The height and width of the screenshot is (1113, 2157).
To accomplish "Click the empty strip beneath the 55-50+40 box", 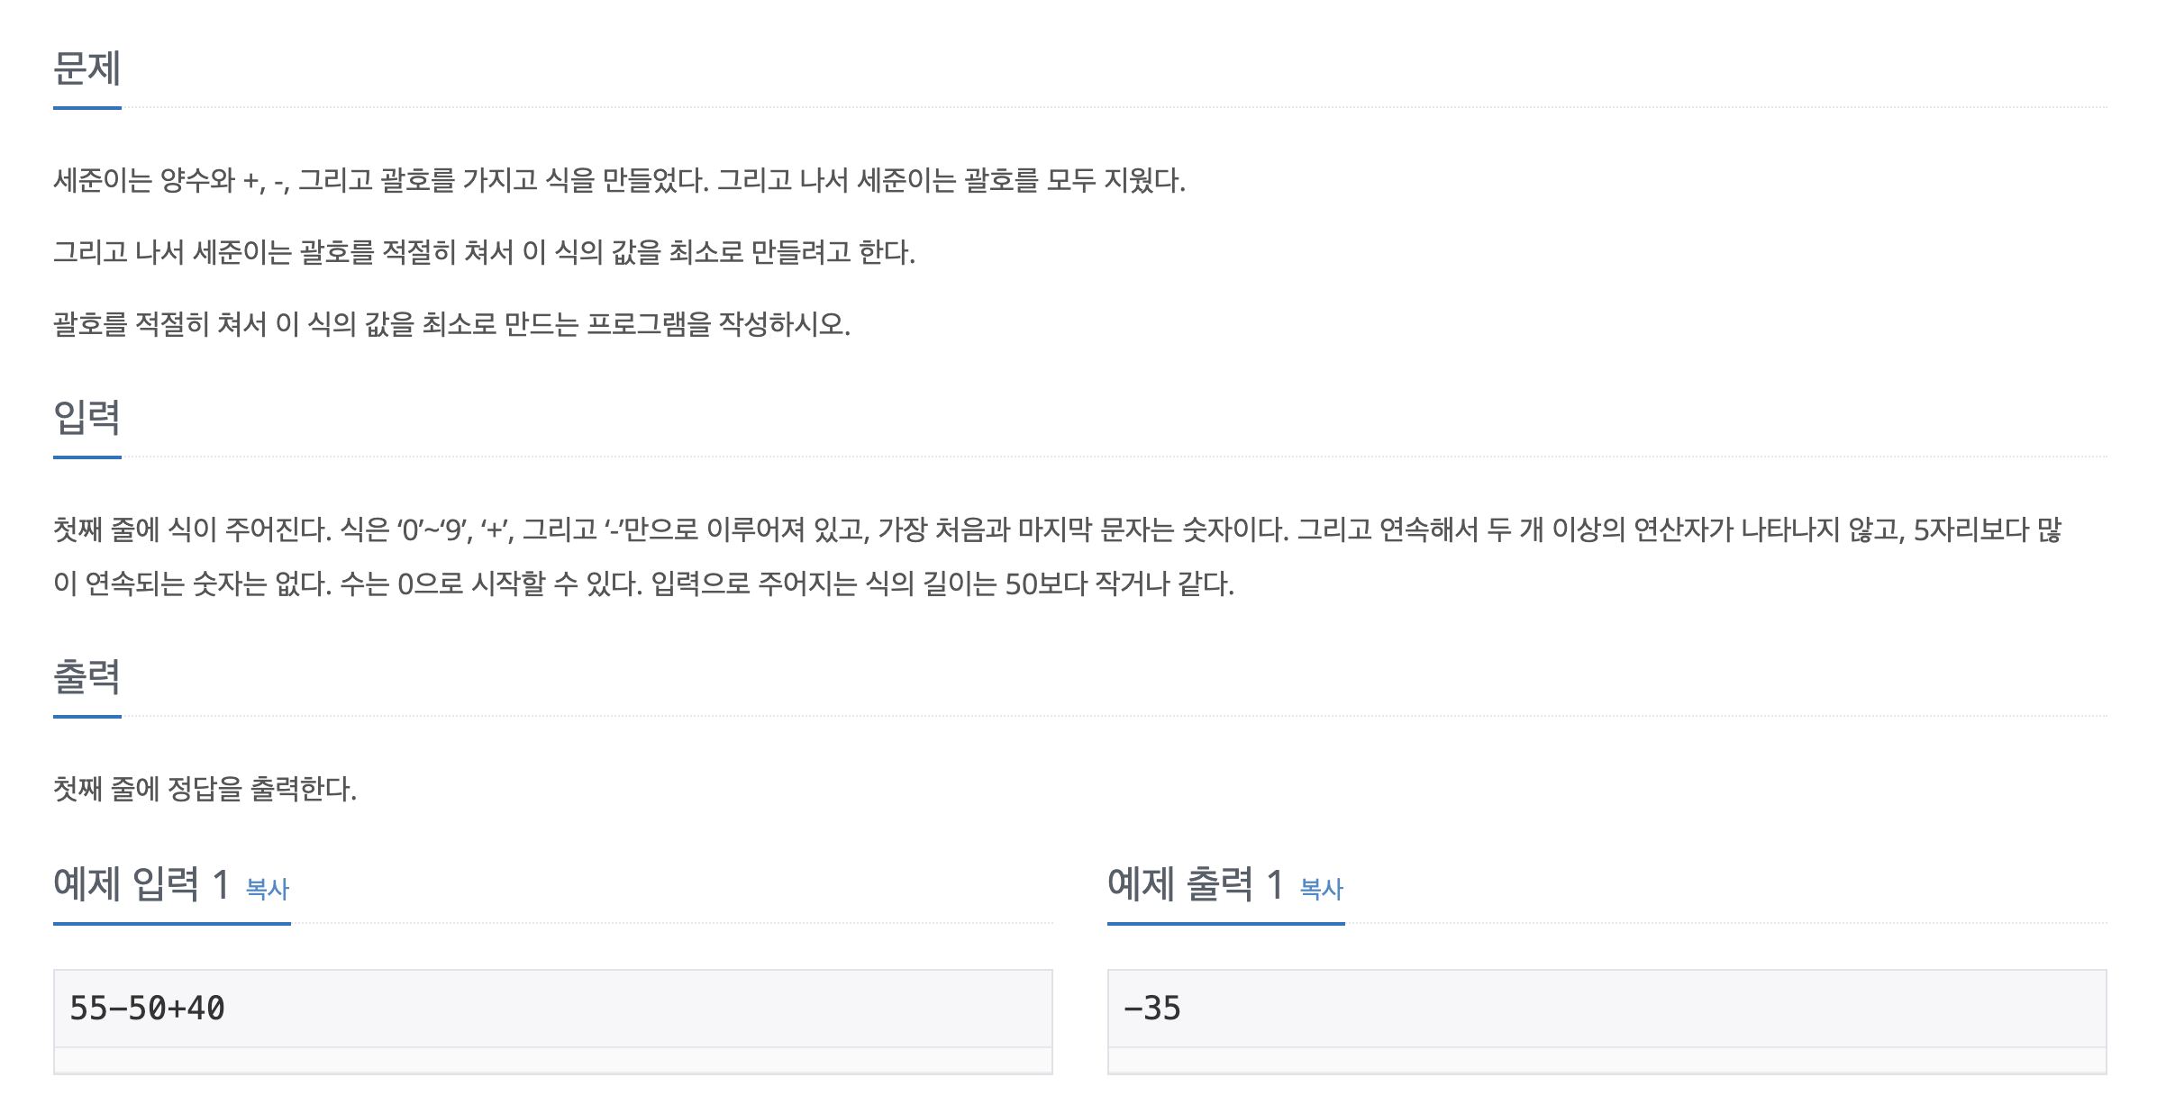I will pos(552,1060).
